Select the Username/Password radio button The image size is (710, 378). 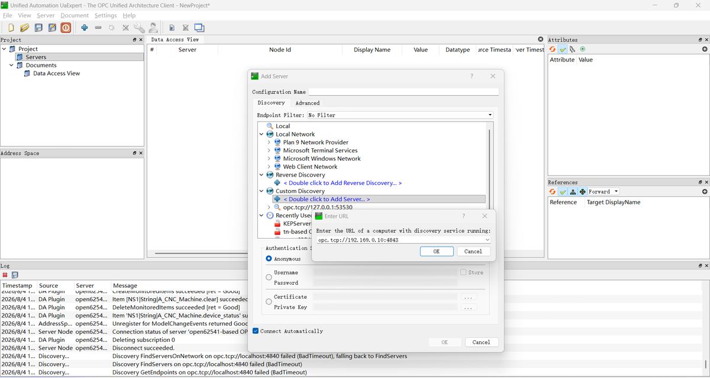(x=269, y=277)
